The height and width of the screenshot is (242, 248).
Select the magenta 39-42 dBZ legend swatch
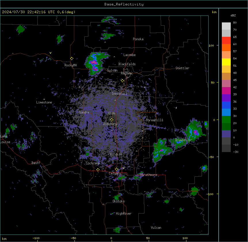pyautogui.click(x=226, y=91)
